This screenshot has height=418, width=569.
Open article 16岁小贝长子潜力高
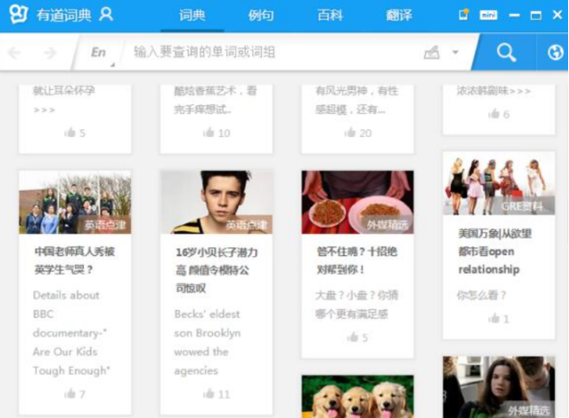[216, 270]
